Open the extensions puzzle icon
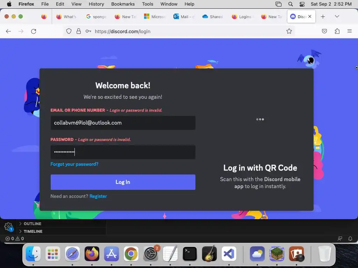This screenshot has height=268, width=358. pyautogui.click(x=337, y=31)
